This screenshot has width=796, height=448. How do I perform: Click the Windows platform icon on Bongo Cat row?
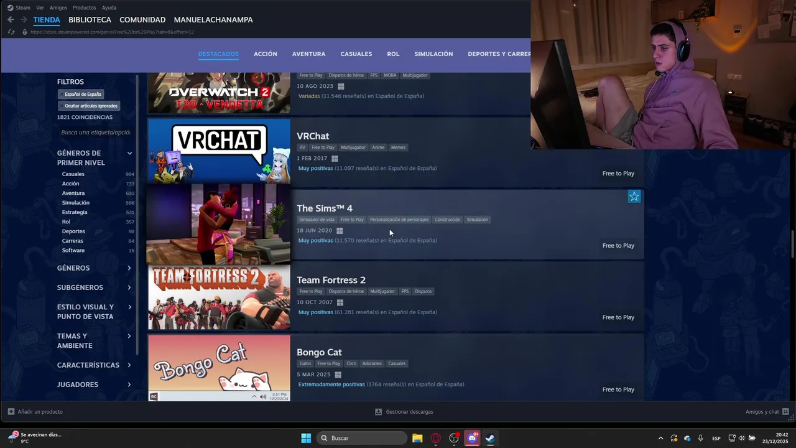[338, 375]
